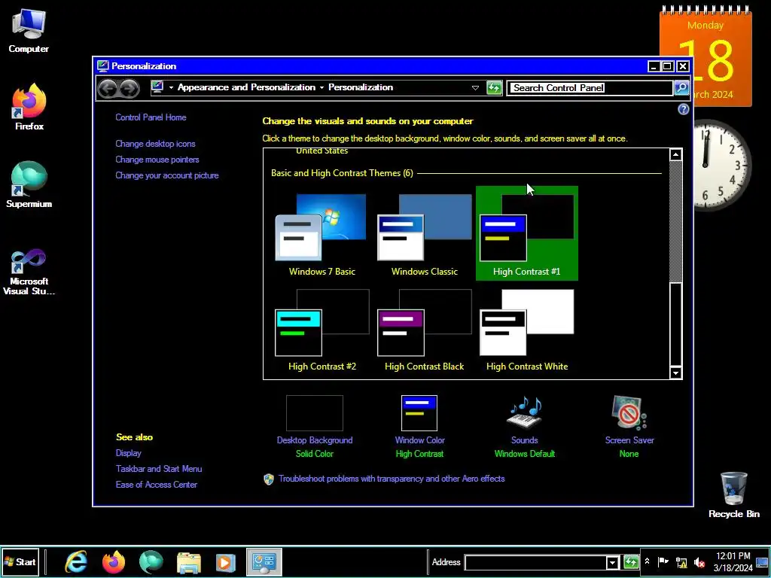Show hidden tray icons arrow
The width and height of the screenshot is (771, 578).
point(647,561)
